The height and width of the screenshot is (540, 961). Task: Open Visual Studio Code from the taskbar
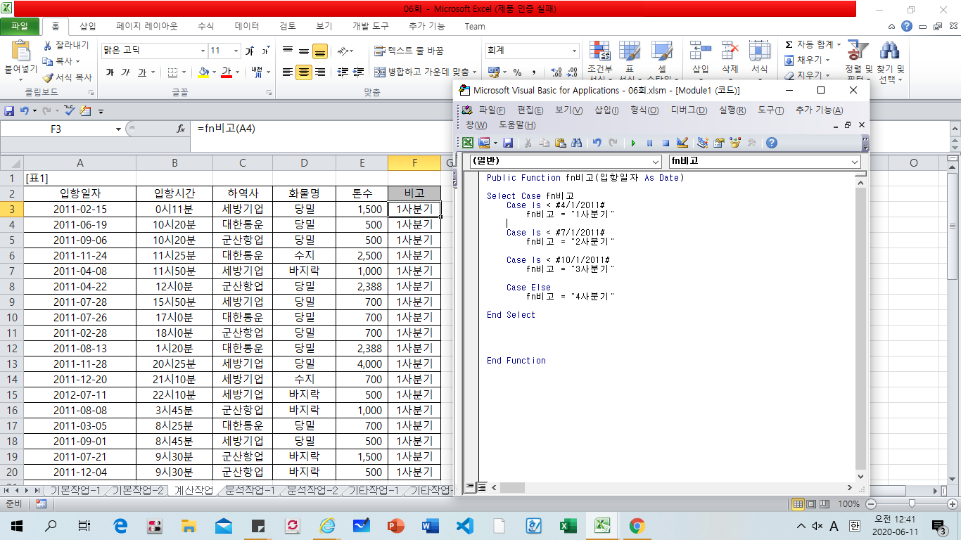[464, 526]
